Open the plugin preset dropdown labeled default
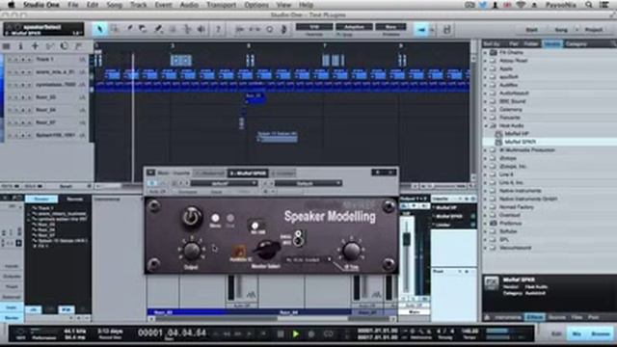Screen dimensions: 617x347 (224, 183)
